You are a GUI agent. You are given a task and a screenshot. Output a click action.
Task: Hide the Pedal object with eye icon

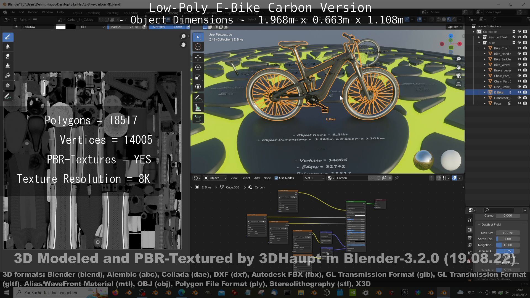(x=519, y=103)
